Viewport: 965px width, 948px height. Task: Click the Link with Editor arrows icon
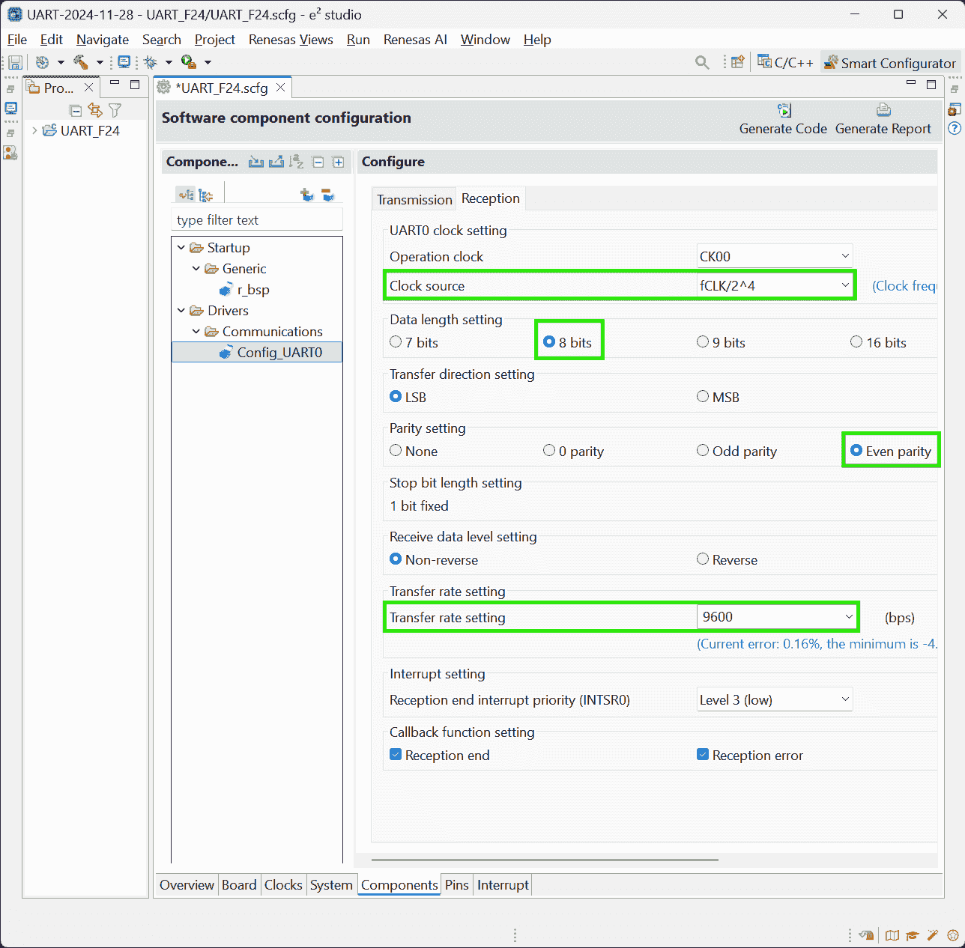95,110
